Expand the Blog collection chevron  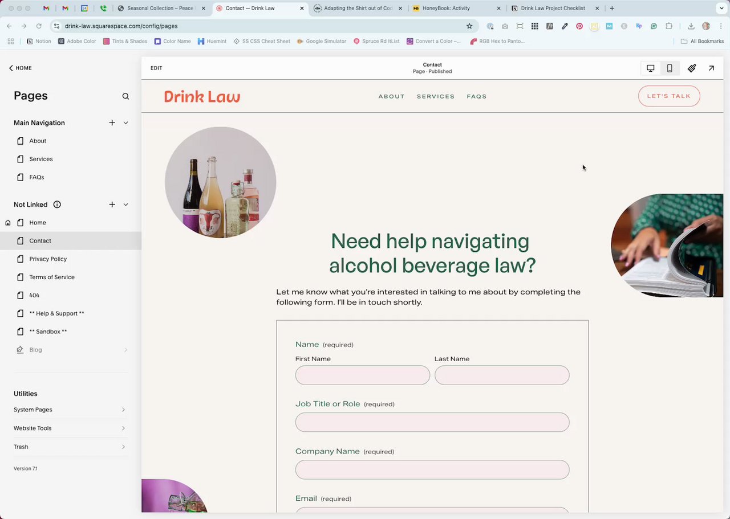point(125,350)
